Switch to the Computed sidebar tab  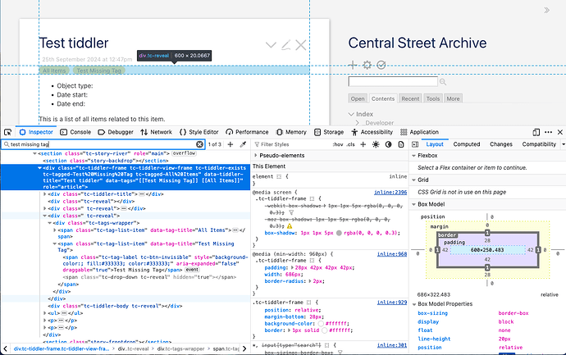467,144
